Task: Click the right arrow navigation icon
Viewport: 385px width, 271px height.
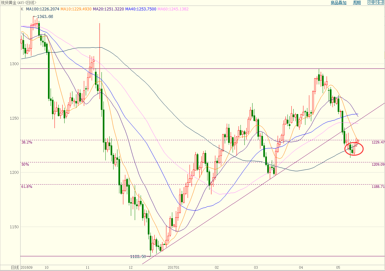Action: point(376,3)
